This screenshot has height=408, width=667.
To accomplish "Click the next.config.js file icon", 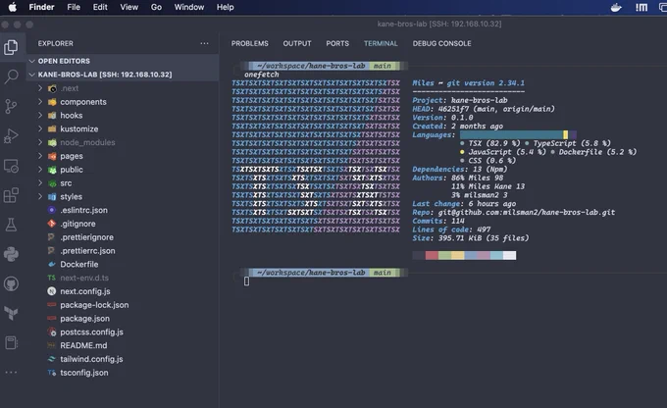I will pos(52,291).
